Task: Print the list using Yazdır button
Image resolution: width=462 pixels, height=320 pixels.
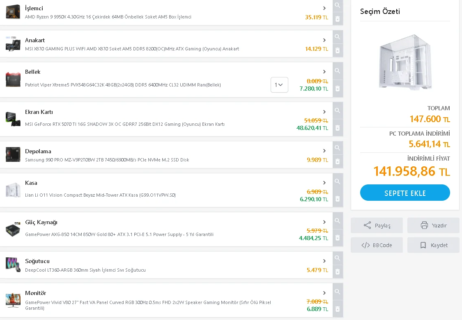Action: click(x=433, y=225)
